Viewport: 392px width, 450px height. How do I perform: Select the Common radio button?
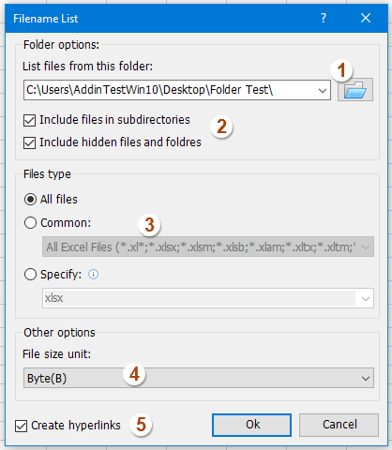click(x=30, y=223)
